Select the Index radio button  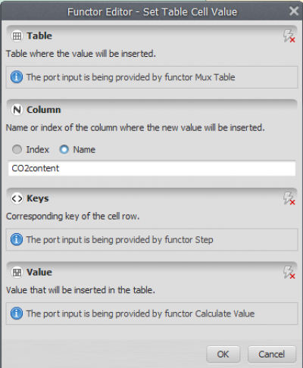coord(17,149)
